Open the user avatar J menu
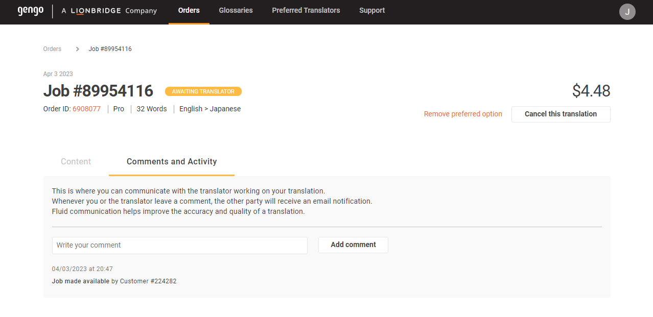Image resolution: width=653 pixels, height=317 pixels. [627, 12]
